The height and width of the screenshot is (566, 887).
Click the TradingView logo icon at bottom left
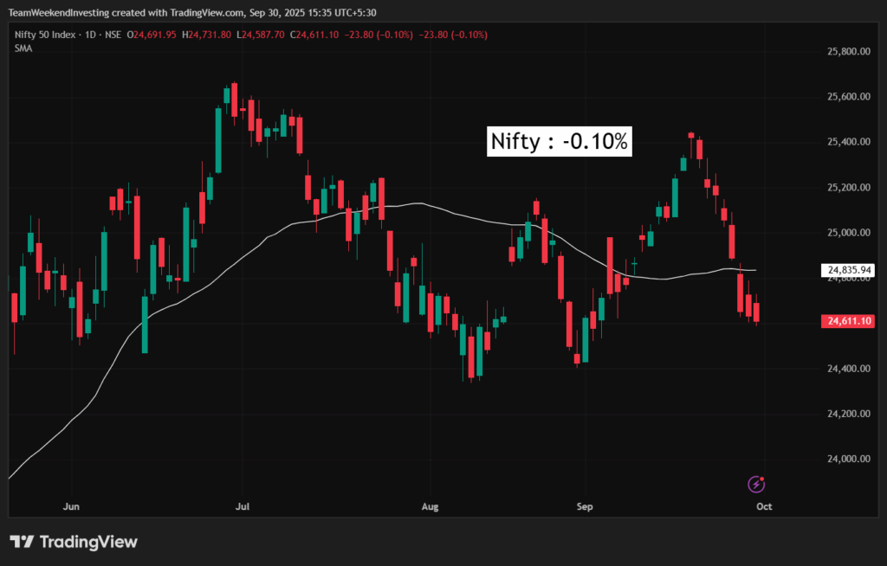[22, 542]
